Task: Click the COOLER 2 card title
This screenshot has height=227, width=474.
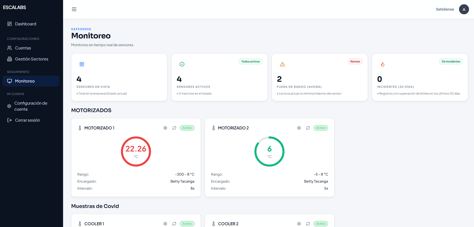Action: pyautogui.click(x=228, y=224)
